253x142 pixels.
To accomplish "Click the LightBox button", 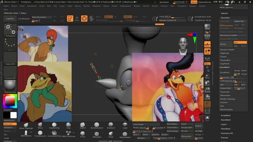I will (10, 19).
